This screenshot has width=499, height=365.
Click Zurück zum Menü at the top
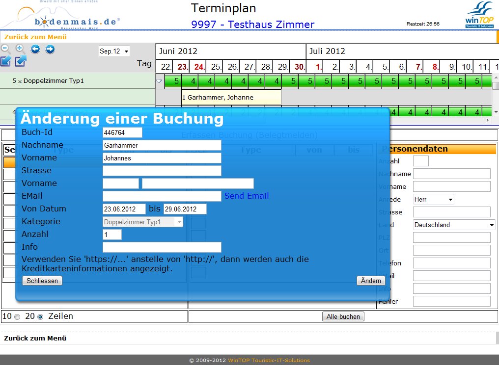tap(34, 37)
